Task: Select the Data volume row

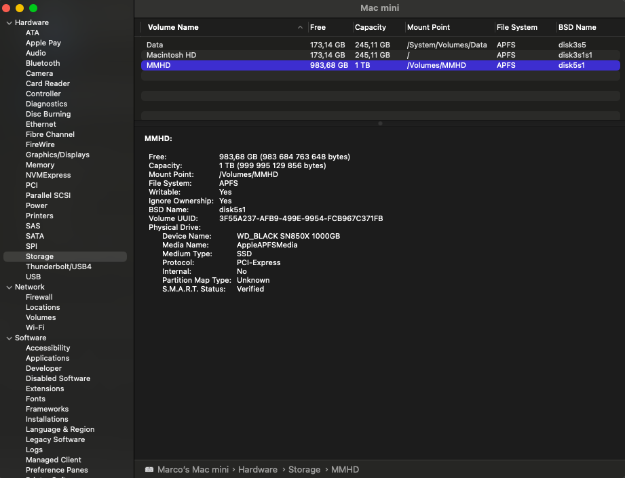Action: [381, 45]
